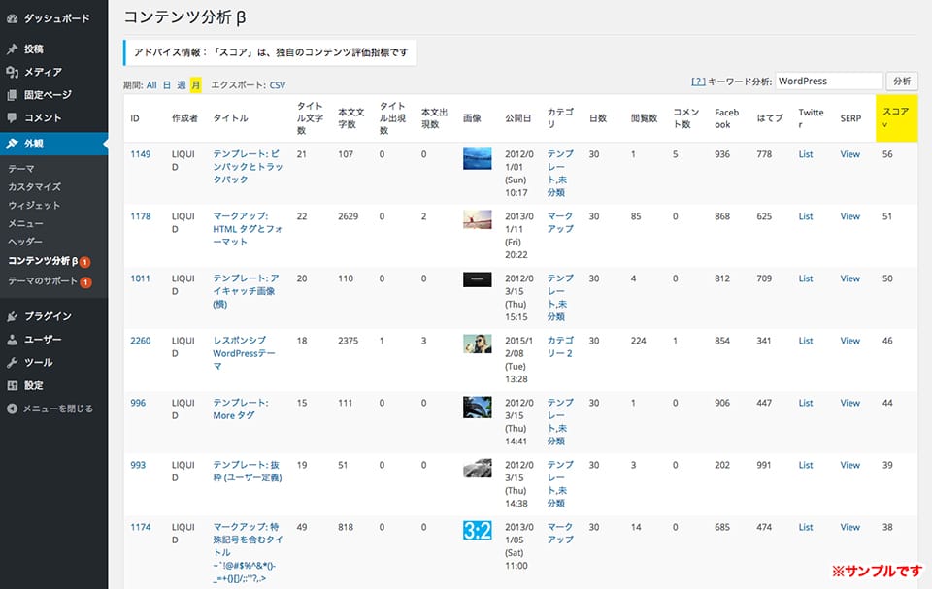Collapse menu via メニューを閉じる arrow icon
The width and height of the screenshot is (932, 589).
point(12,409)
